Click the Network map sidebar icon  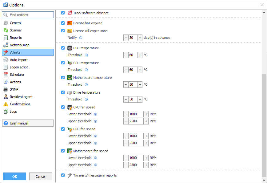[x=6, y=45]
